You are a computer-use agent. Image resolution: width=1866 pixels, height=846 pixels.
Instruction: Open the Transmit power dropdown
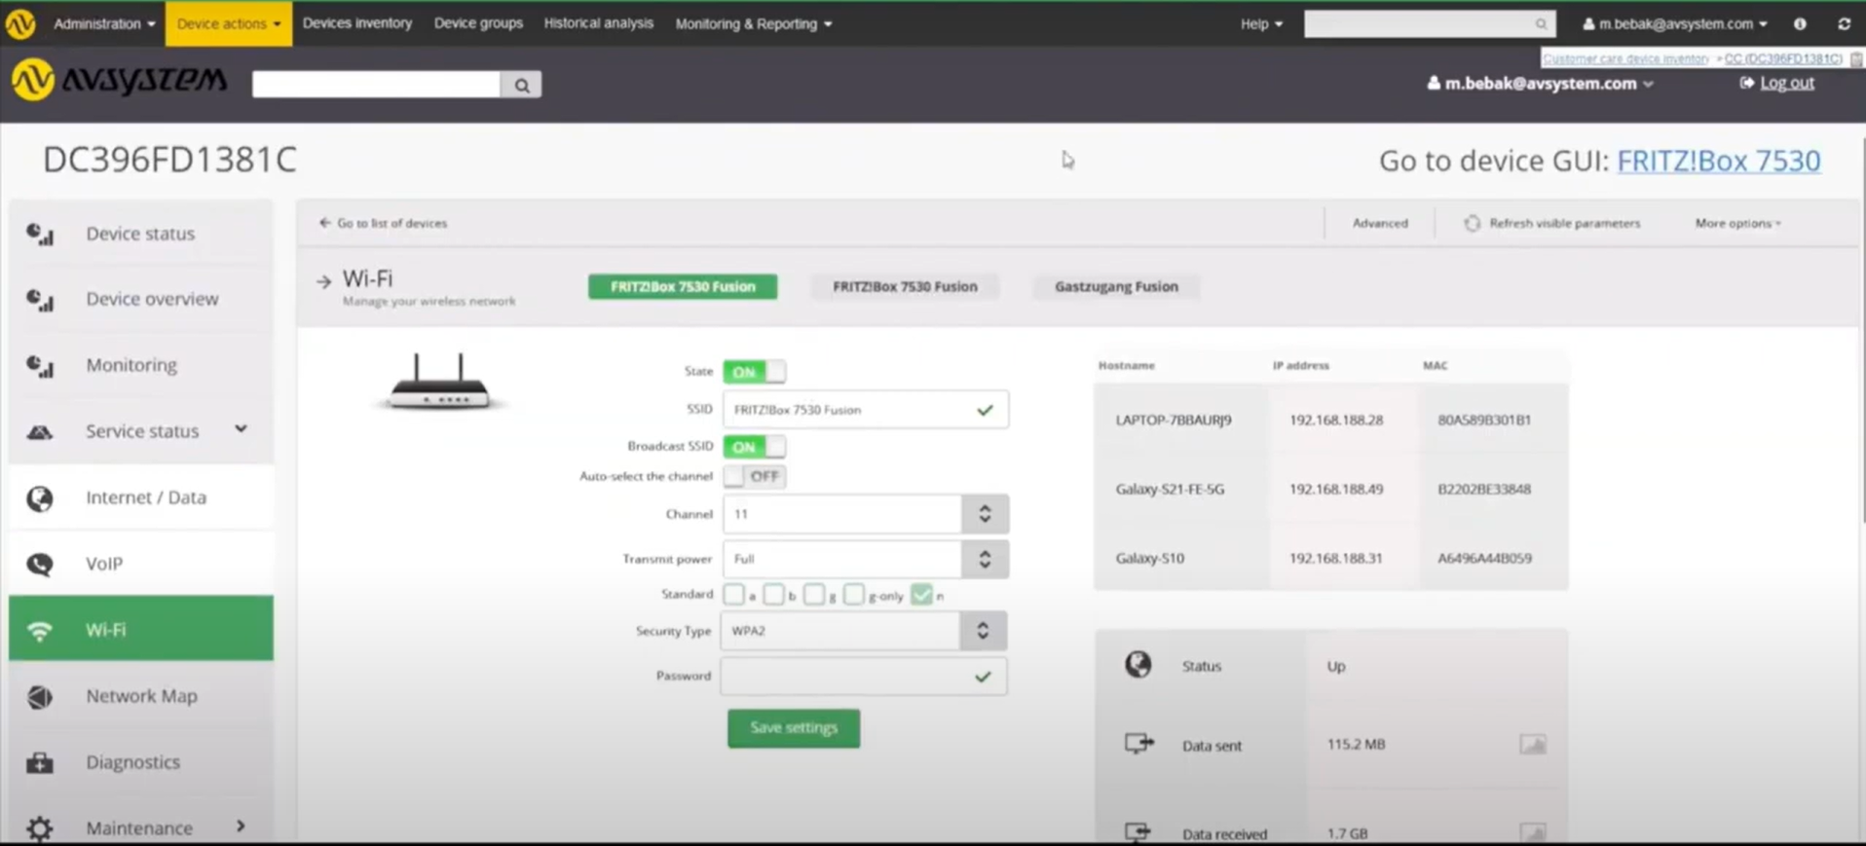tap(865, 559)
